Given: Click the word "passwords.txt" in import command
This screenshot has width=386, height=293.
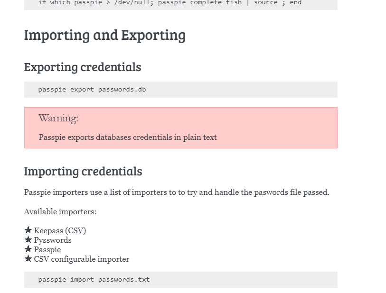Looking at the screenshot, I should click(124, 280).
